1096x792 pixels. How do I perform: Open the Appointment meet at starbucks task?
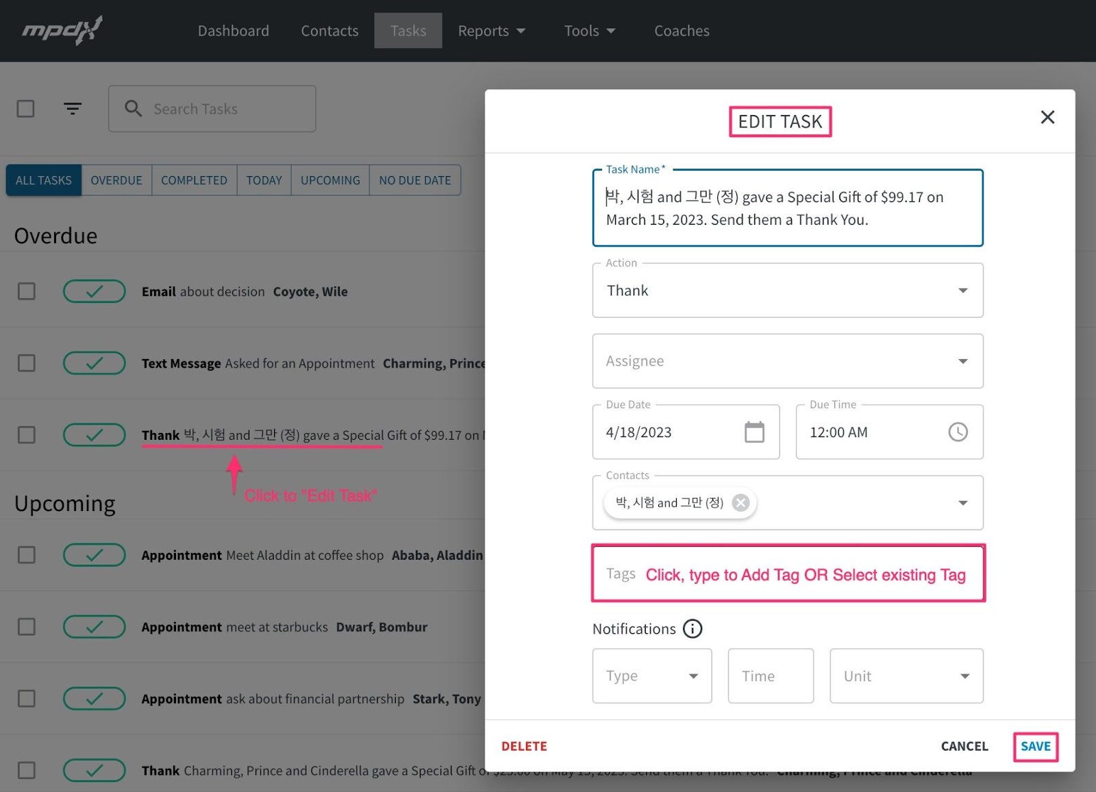tap(235, 627)
